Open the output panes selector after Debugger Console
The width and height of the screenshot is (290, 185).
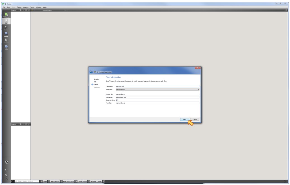104,181
